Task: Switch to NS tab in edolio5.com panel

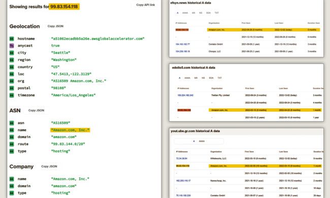Action: (203, 78)
